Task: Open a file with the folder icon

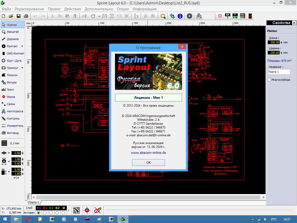Action: click(x=11, y=16)
